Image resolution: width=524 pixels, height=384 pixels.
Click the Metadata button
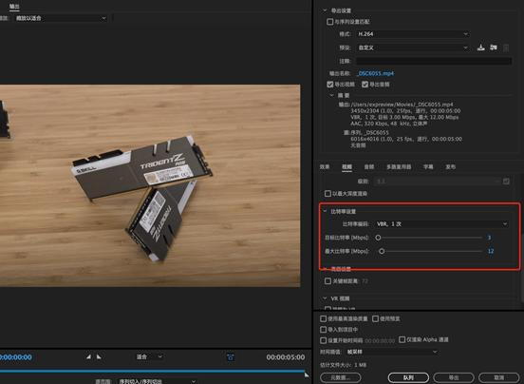[340, 377]
